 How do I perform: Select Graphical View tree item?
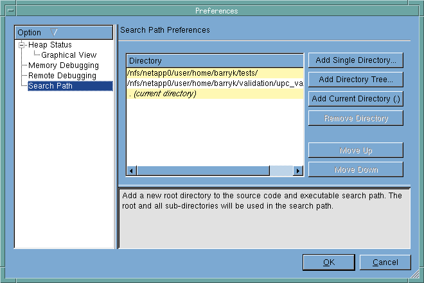pyautogui.click(x=69, y=55)
